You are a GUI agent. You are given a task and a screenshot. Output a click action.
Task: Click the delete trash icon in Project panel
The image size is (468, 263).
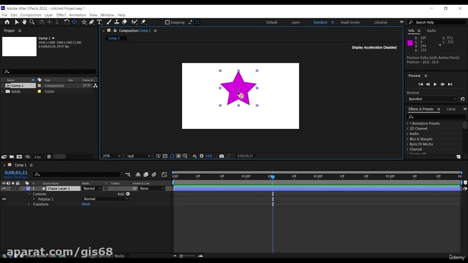pyautogui.click(x=49, y=157)
